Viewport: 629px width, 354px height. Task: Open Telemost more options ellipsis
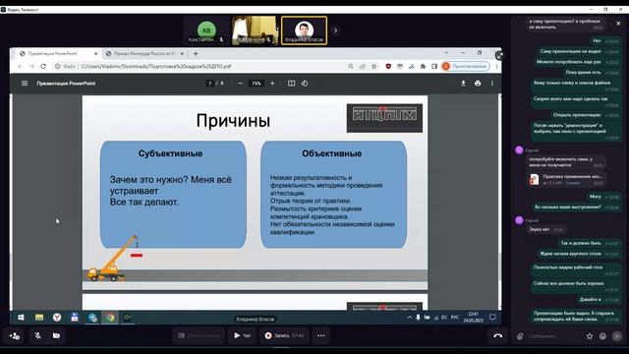point(321,335)
